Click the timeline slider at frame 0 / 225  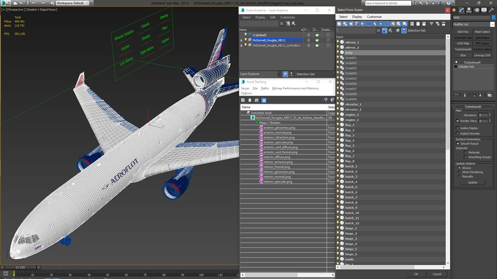20,267
